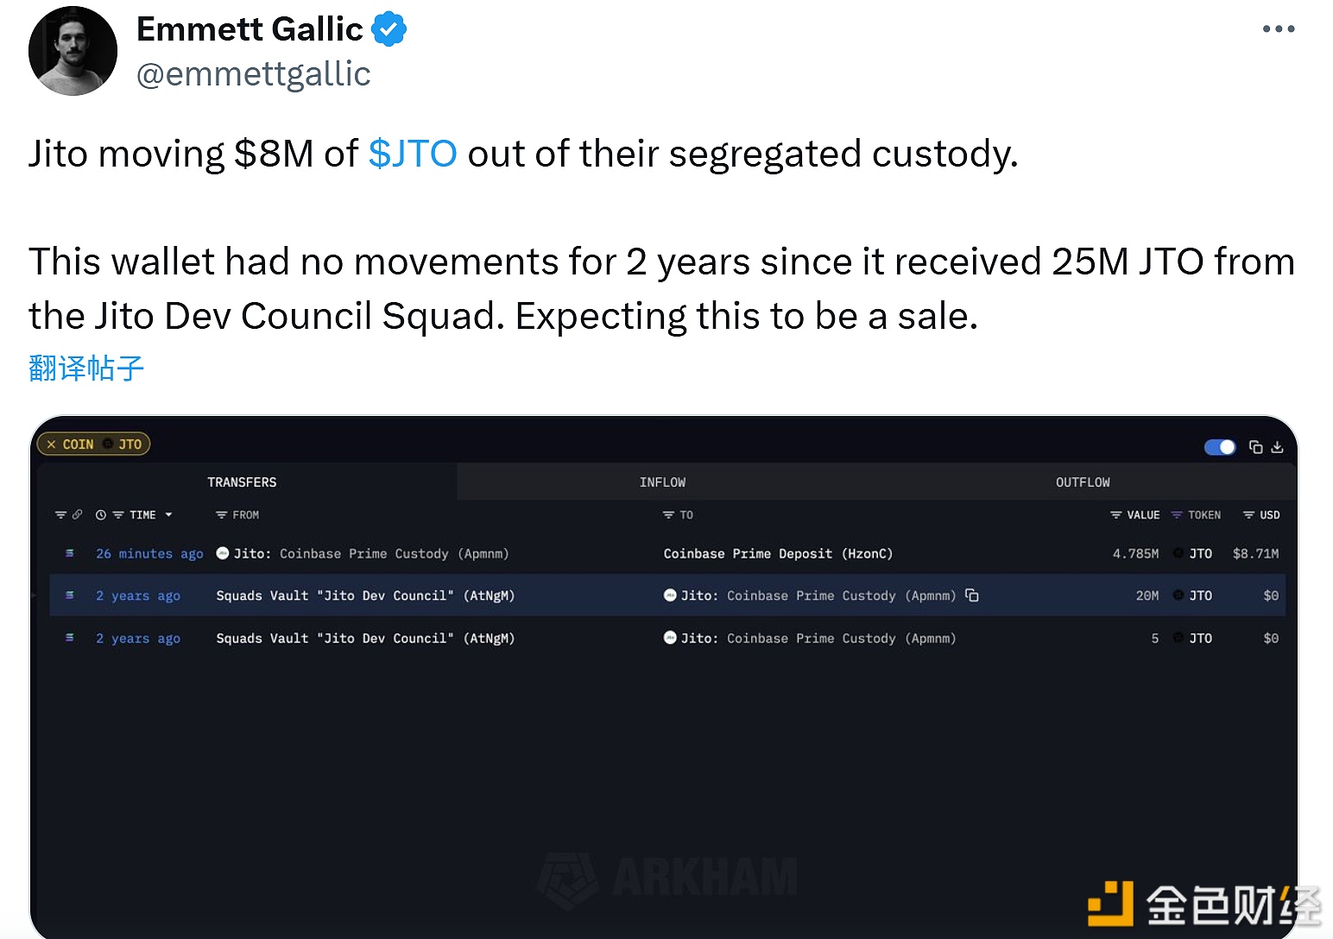Copy the Coinbase Prime Custody address
1333x939 pixels.
972,596
